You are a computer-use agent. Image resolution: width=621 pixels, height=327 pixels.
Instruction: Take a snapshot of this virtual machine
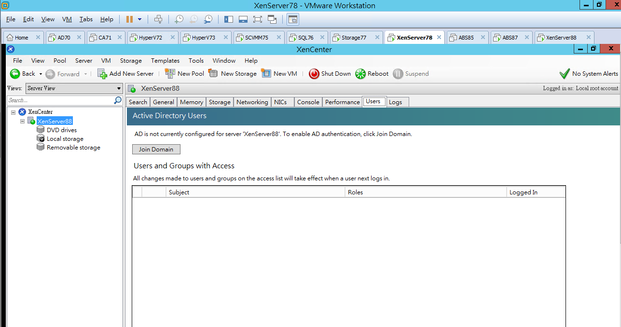coord(179,19)
